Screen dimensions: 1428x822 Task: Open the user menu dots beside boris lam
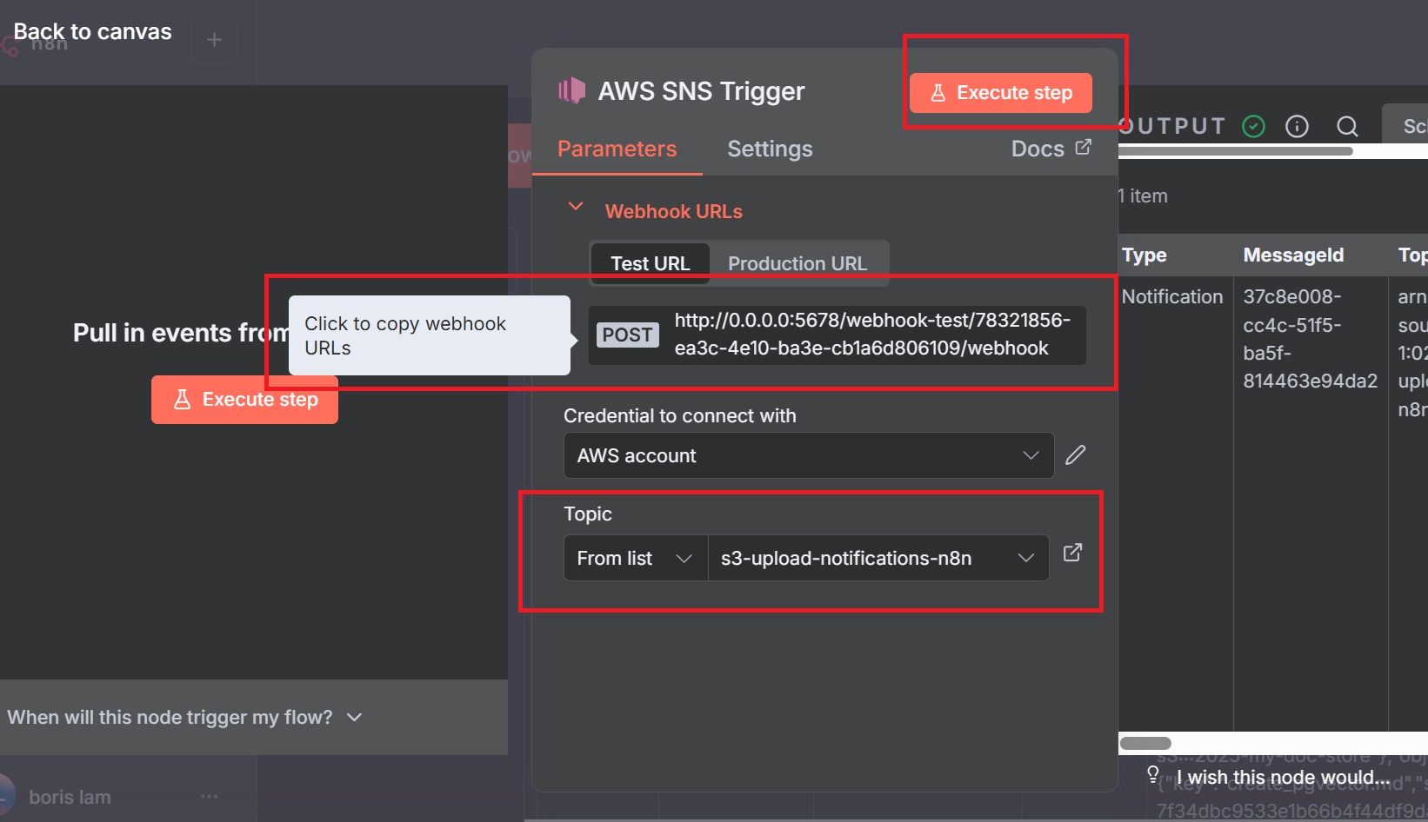coord(209,797)
